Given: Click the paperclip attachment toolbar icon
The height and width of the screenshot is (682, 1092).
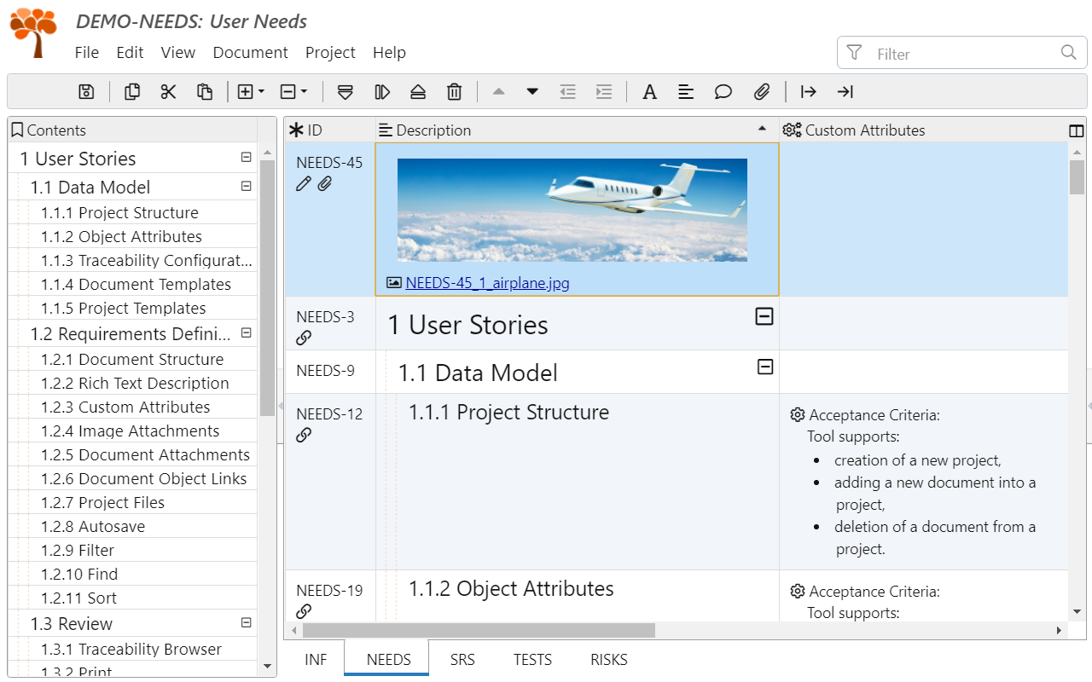Looking at the screenshot, I should (762, 92).
